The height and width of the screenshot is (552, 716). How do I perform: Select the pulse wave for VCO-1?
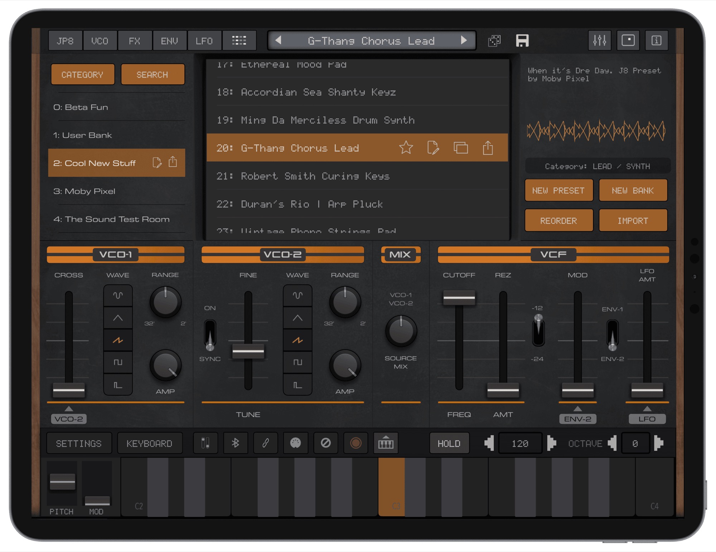tap(118, 385)
